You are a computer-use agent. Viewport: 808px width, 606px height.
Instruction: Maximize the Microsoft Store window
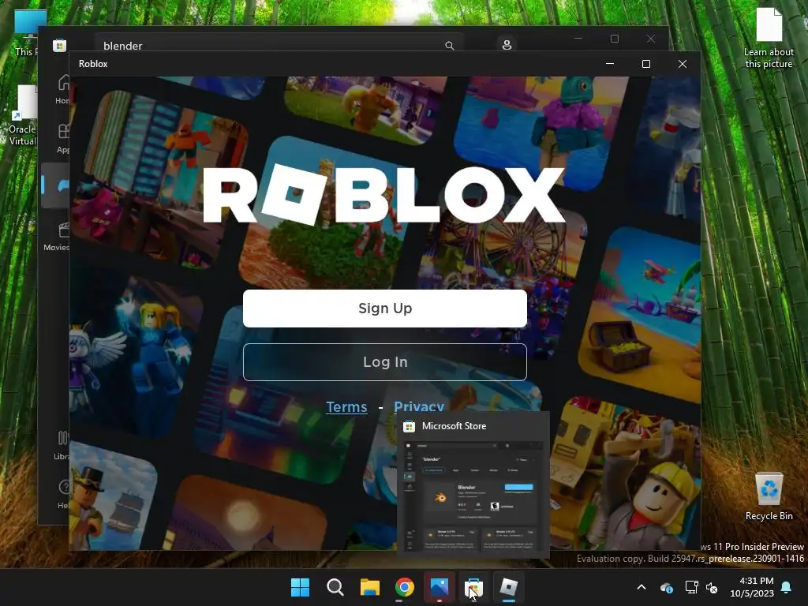point(614,39)
